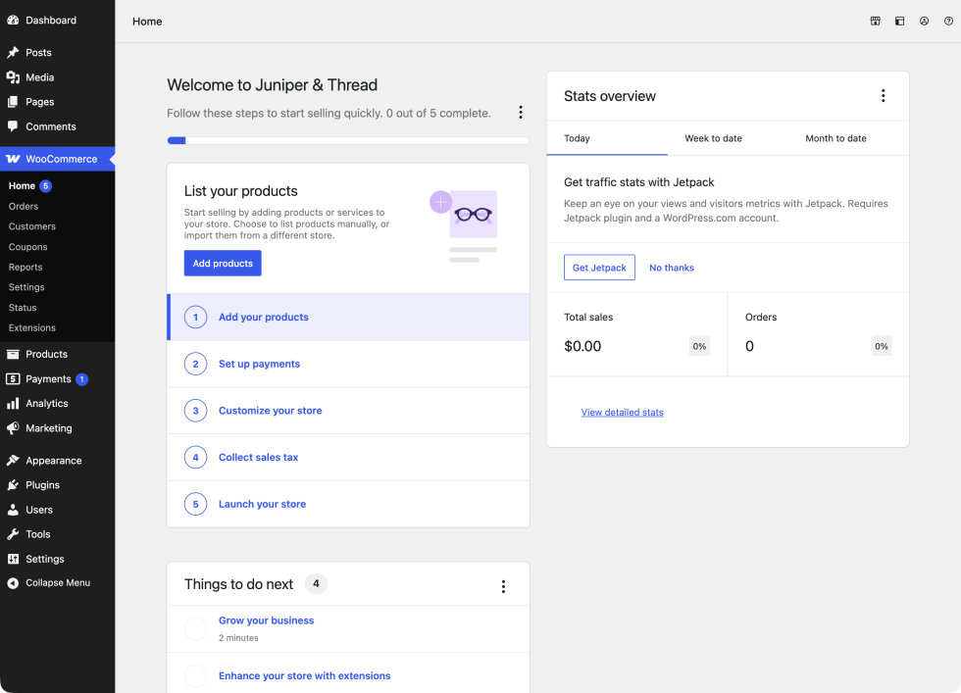
Task: Click the Users person icon
Action: (13, 509)
